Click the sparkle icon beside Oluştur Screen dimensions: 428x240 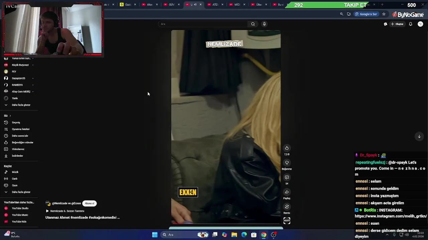[x=386, y=24]
